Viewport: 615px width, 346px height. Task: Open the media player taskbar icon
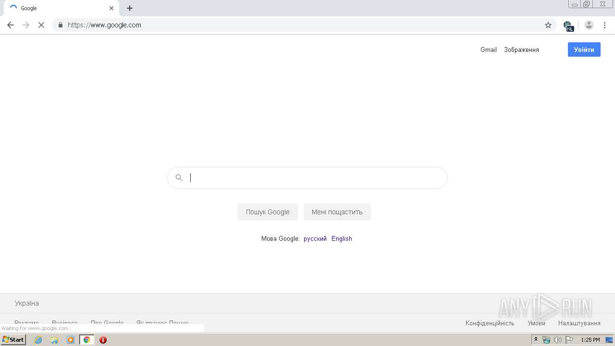pos(71,340)
